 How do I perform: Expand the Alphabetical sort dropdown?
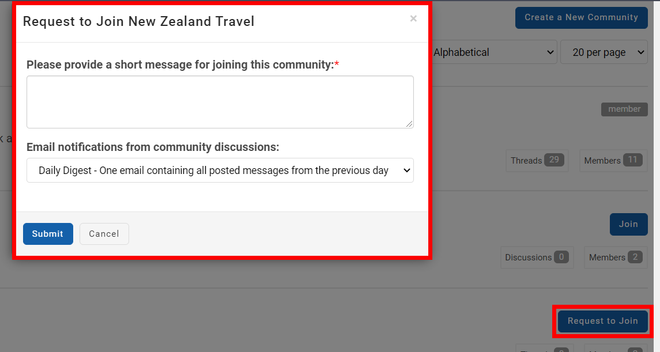[493, 52]
